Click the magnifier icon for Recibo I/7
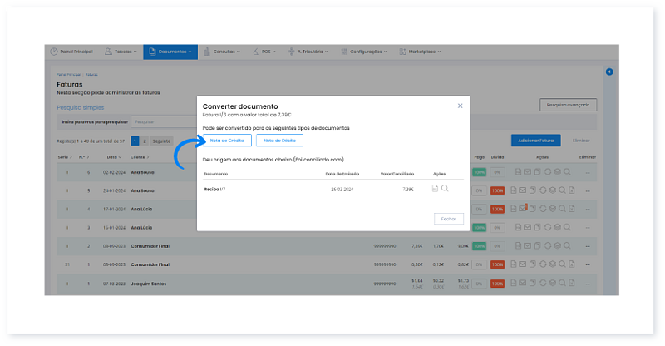 click(x=445, y=189)
